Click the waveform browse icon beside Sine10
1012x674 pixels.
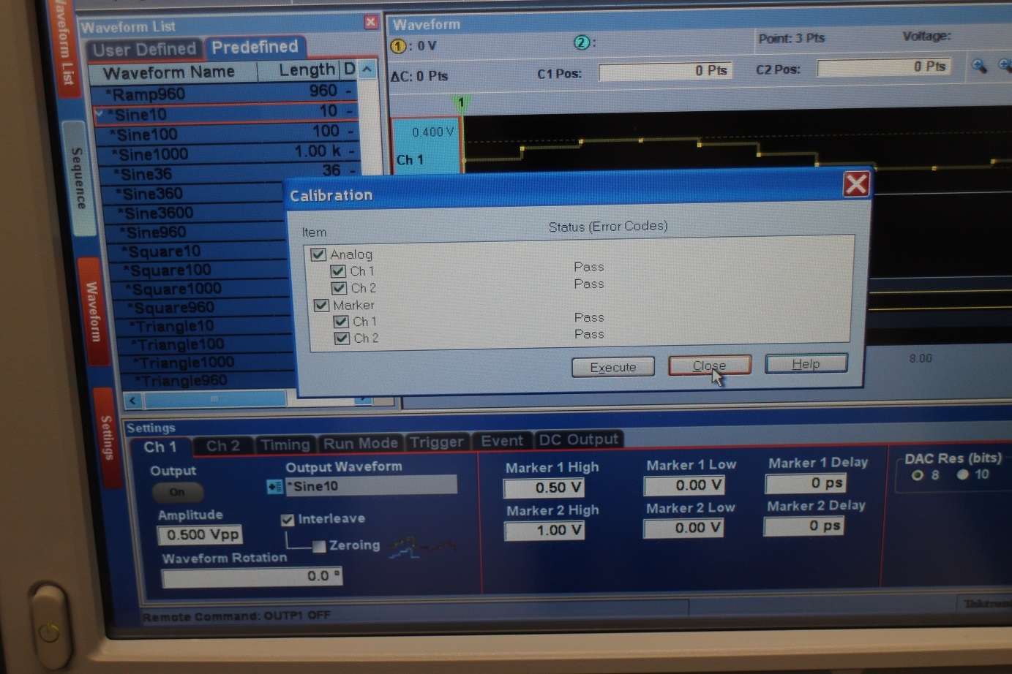[275, 486]
